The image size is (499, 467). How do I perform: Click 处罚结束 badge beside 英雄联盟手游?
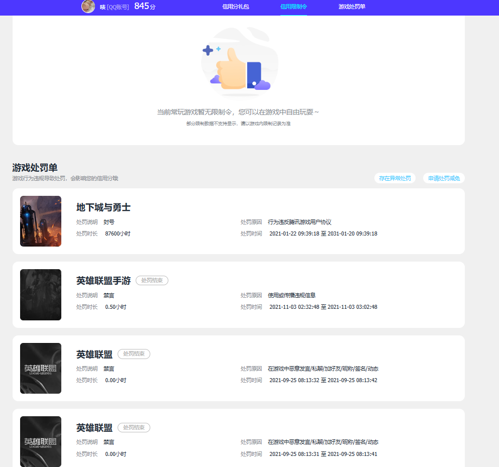[x=152, y=280]
